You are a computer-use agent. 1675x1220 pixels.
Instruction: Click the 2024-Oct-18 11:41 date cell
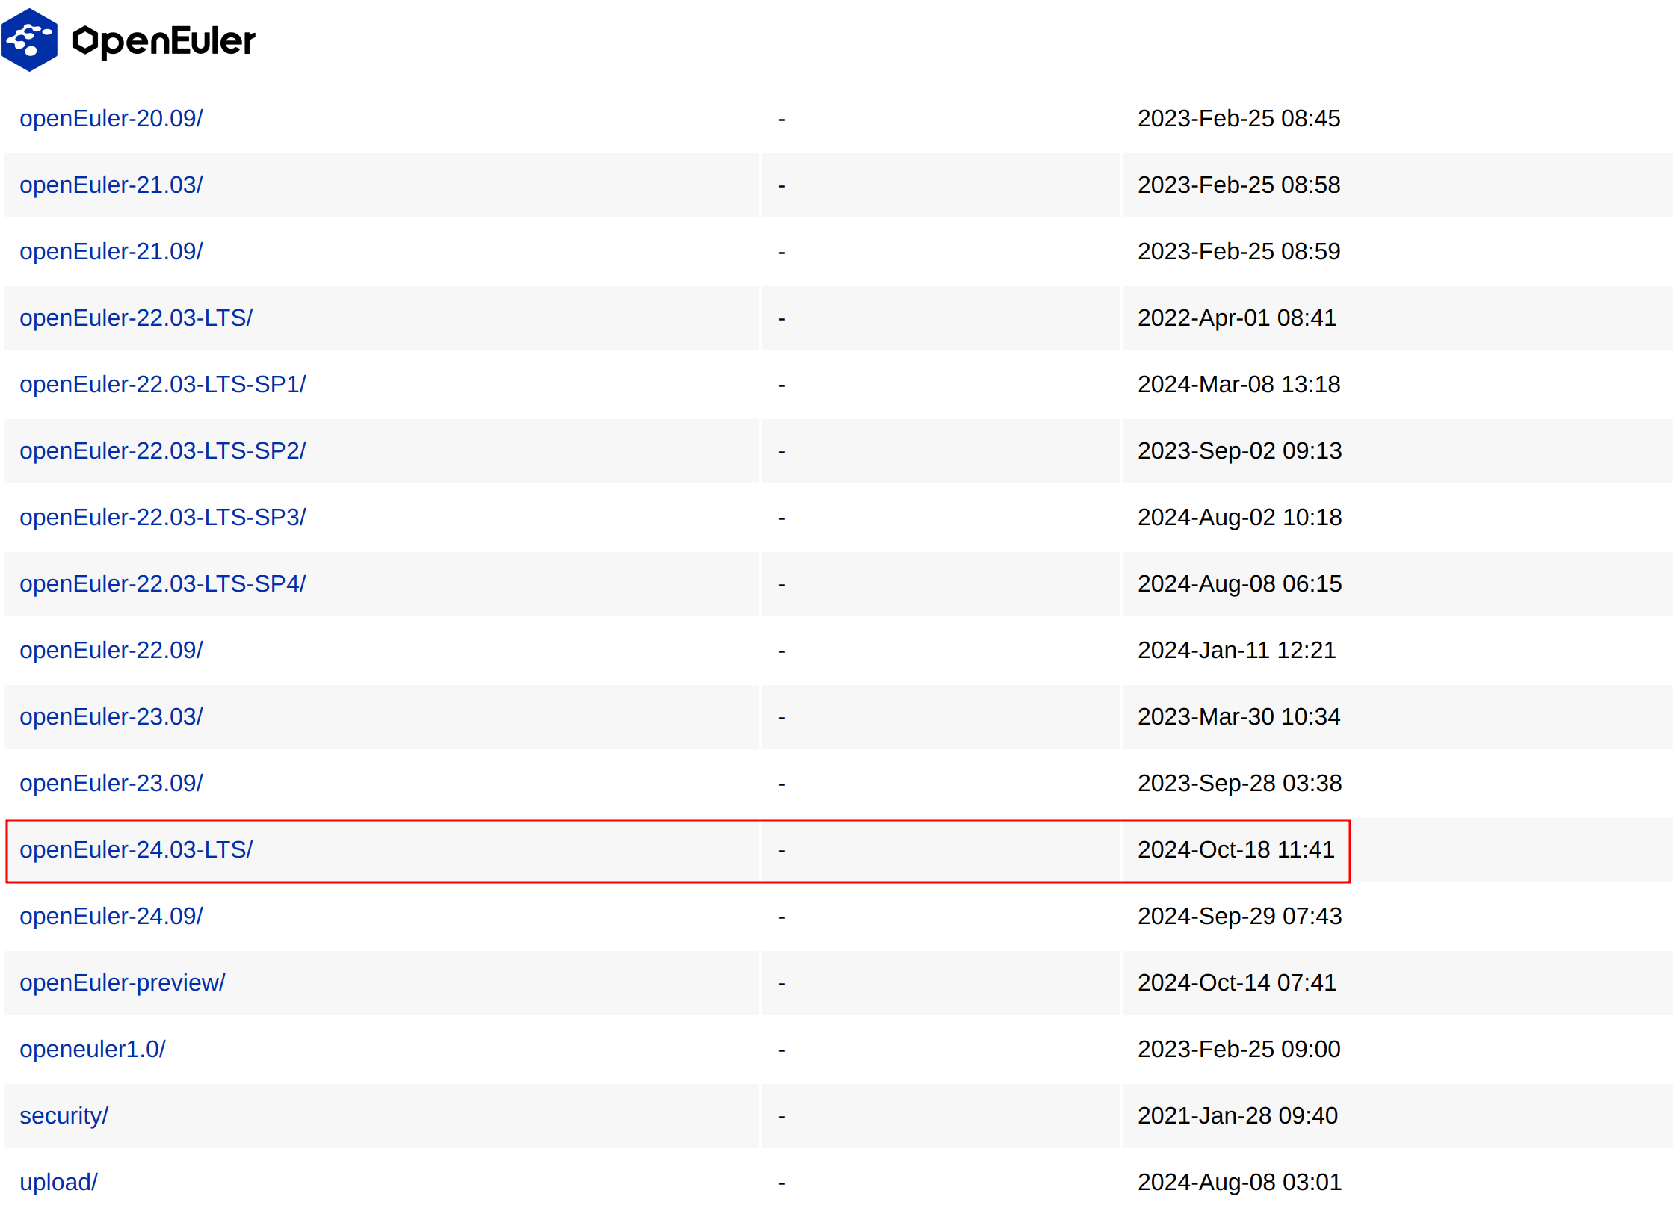(x=1235, y=849)
